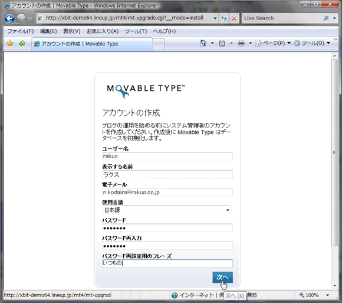Viewport: 342px width, 303px height.
Task: Click the 表示する名前 field containing ラクス
Action: (167, 174)
